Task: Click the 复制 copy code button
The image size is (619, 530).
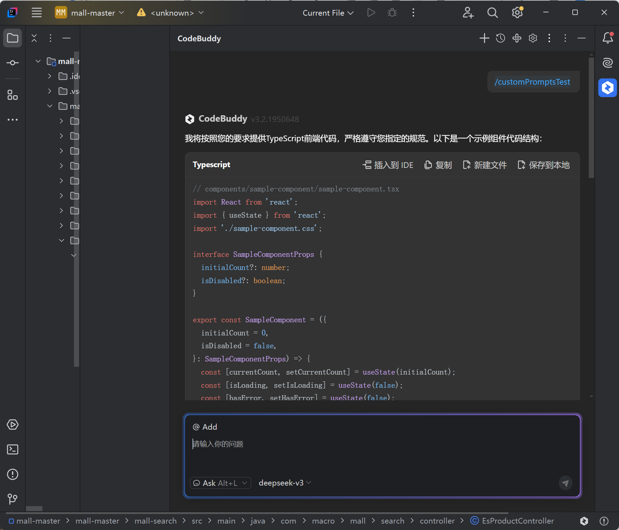Action: pos(438,165)
